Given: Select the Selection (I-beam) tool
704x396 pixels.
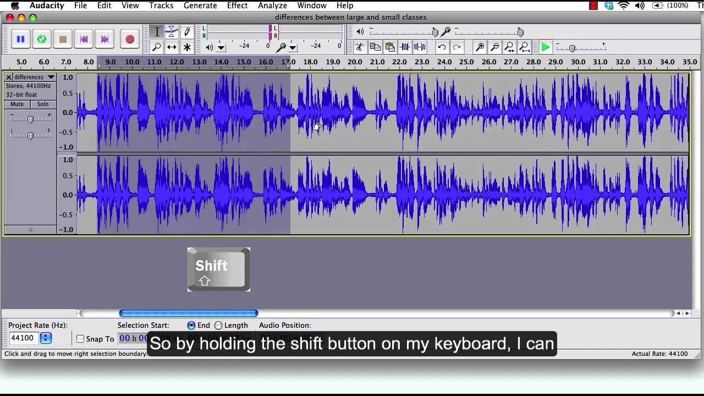Looking at the screenshot, I should pos(157,32).
